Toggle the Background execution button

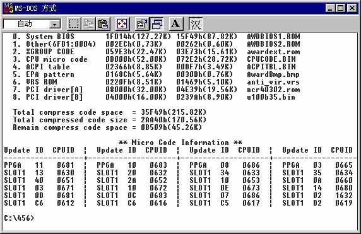157,24
